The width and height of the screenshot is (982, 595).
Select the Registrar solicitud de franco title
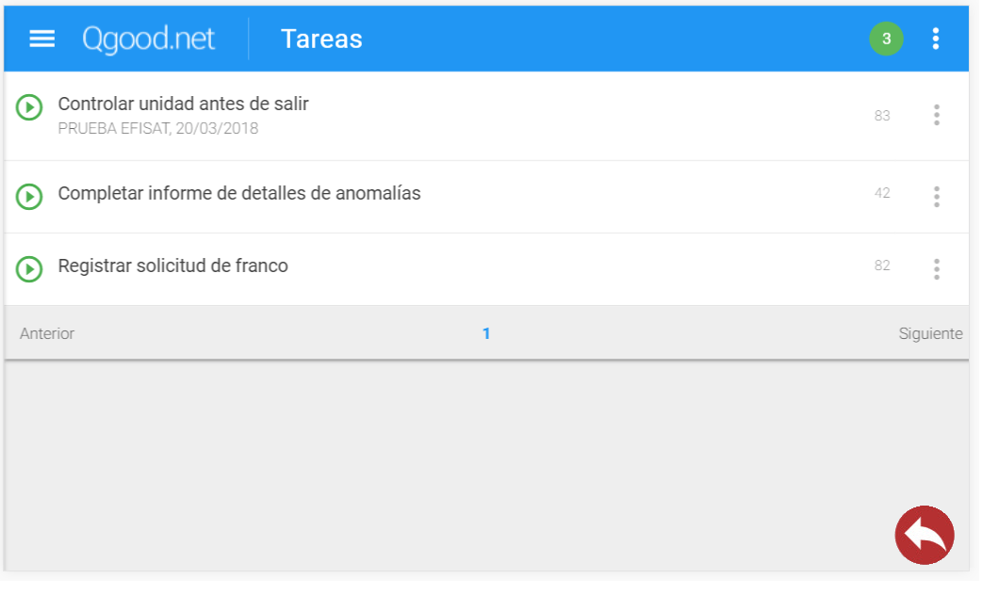(172, 265)
